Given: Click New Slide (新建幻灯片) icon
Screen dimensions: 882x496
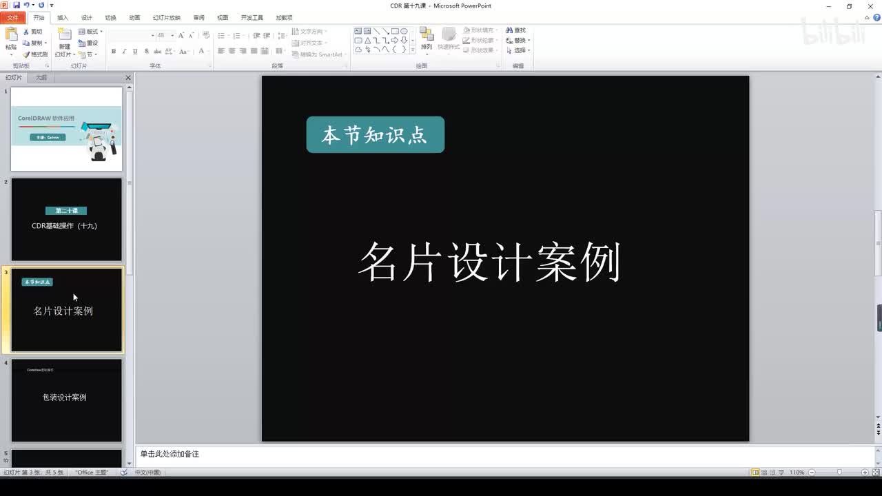Looking at the screenshot, I should point(64,34).
